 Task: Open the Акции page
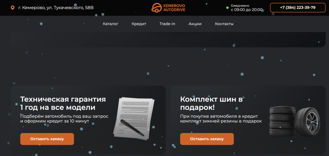(x=195, y=24)
